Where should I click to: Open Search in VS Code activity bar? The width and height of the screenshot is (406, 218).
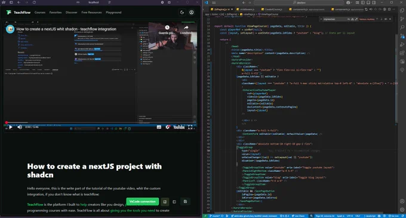click(x=402, y=27)
